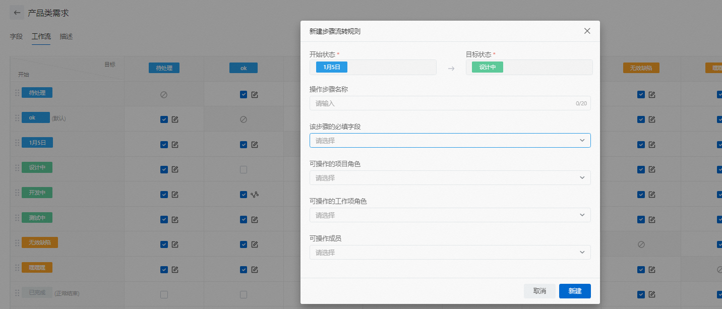Viewport: 722px width, 309px height.
Task: Click the 开始状态 field showing 1月5日
Action: [x=373, y=68]
